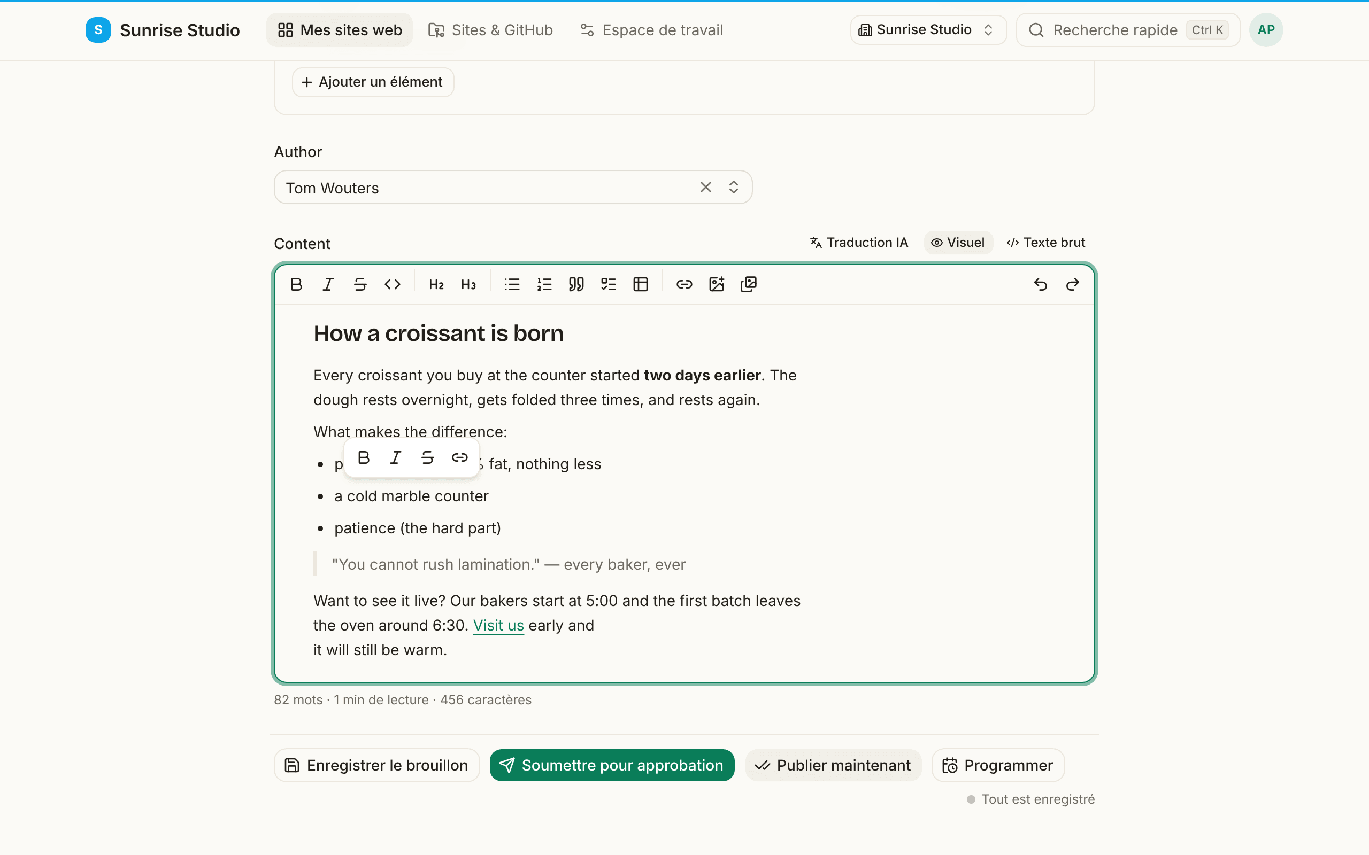Viewport: 1369px width, 855px height.
Task: Click Ajouter un élément
Action: point(373,82)
